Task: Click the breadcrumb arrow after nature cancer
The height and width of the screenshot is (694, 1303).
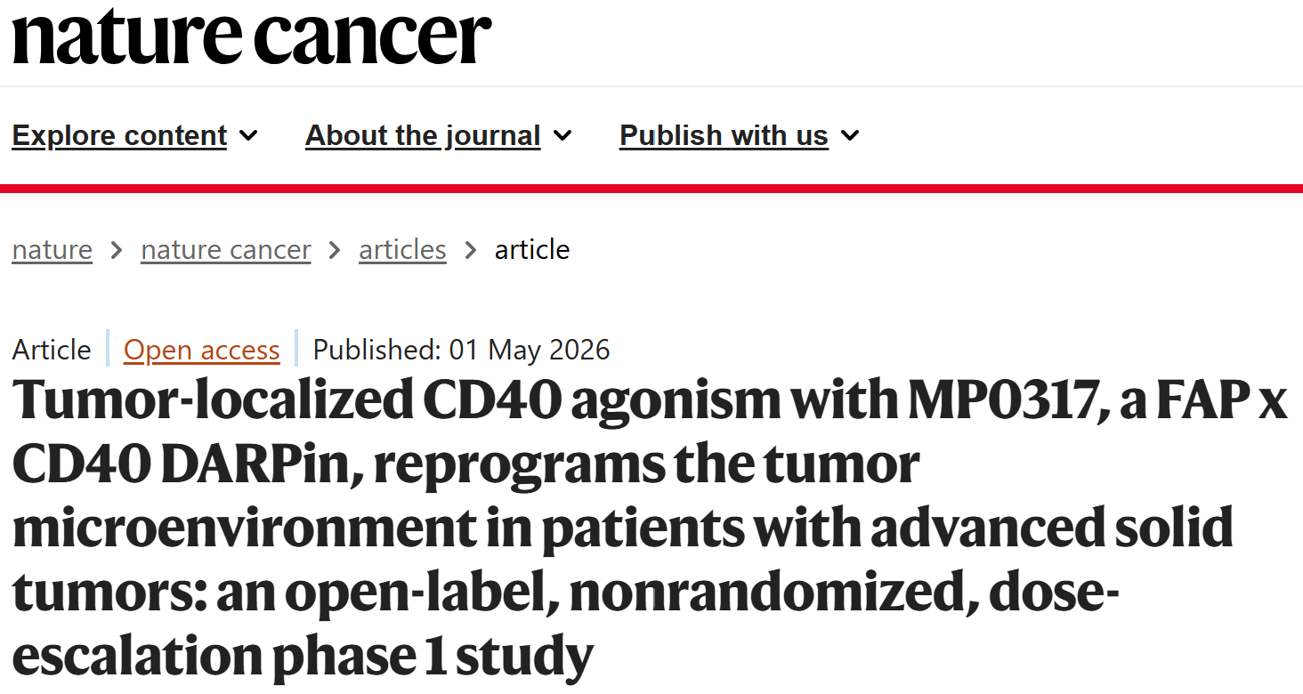Action: (x=335, y=251)
